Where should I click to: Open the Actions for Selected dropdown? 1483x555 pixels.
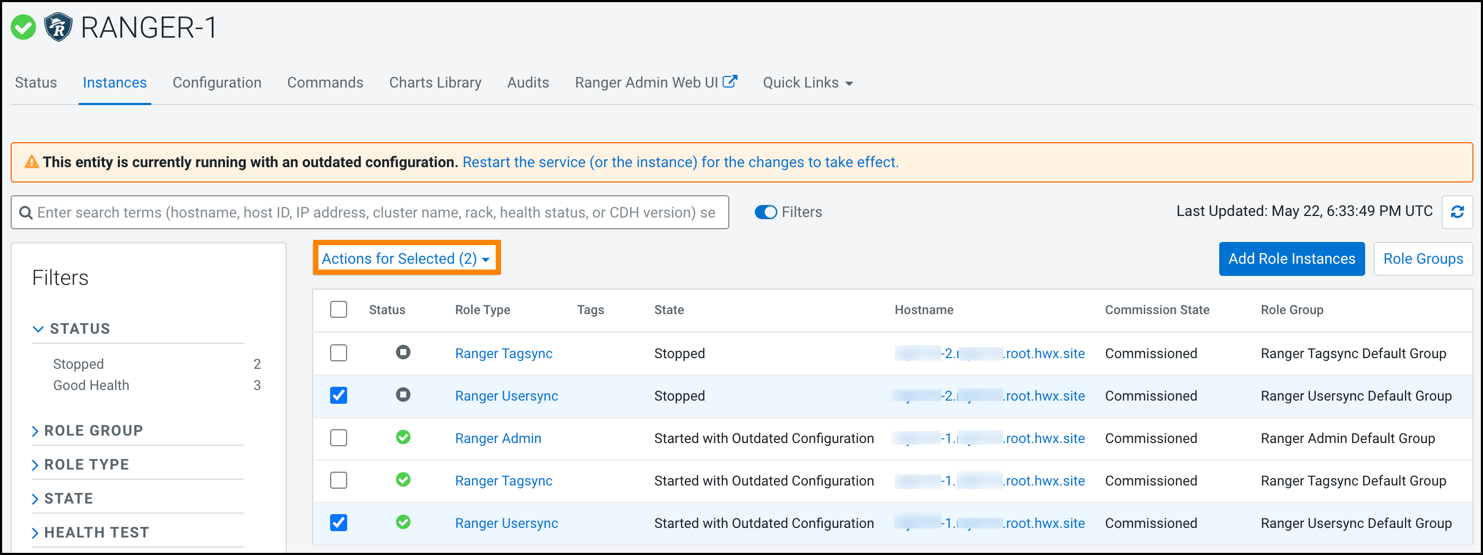[407, 258]
